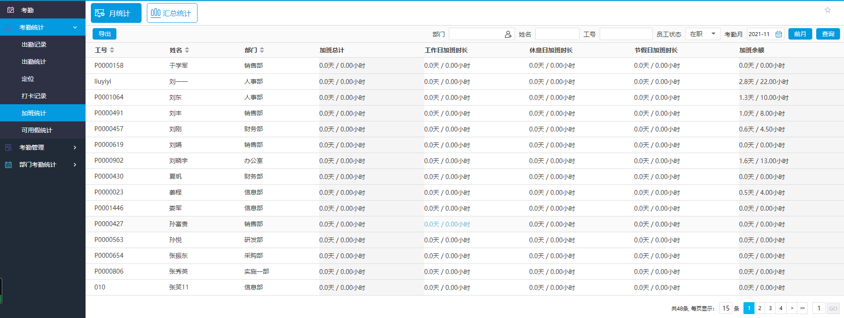Collapse the 考勤统计 sidebar section

(x=75, y=27)
